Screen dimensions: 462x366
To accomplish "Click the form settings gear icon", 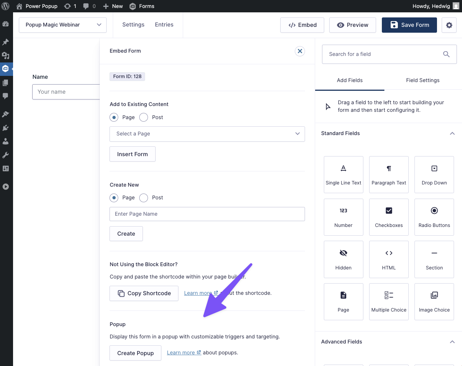I will point(449,25).
